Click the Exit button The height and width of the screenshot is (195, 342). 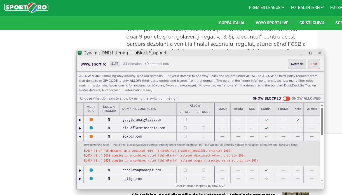point(314,64)
